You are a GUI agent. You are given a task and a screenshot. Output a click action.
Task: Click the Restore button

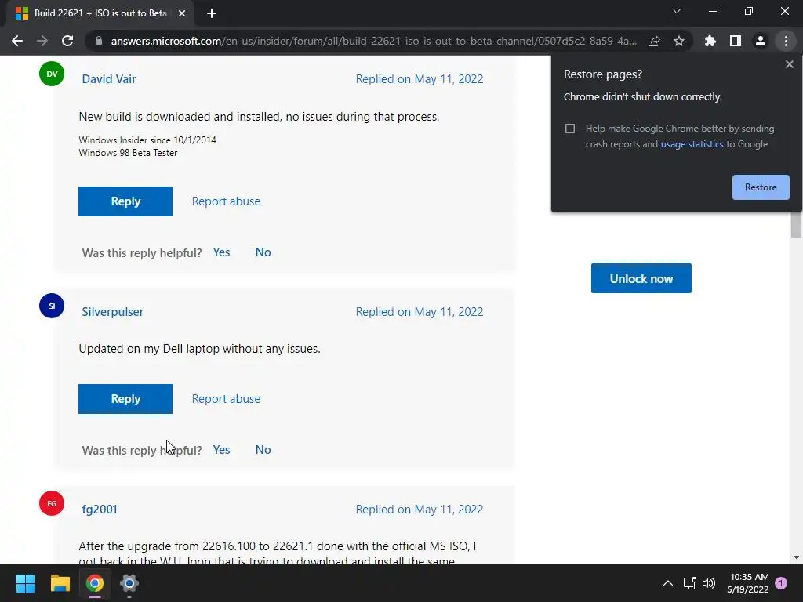(761, 187)
